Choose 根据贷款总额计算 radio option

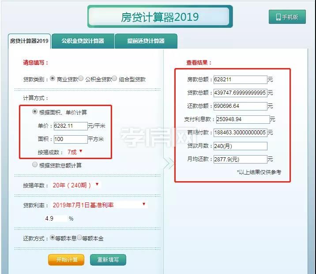(35, 165)
